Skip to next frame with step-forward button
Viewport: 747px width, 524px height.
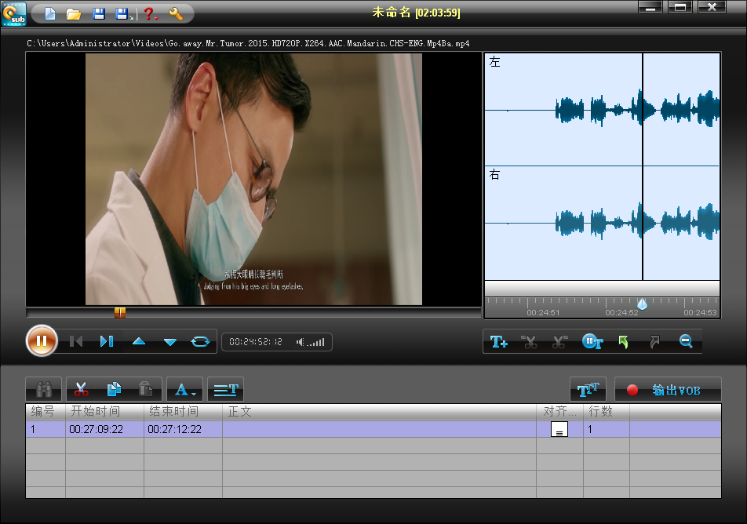click(107, 341)
